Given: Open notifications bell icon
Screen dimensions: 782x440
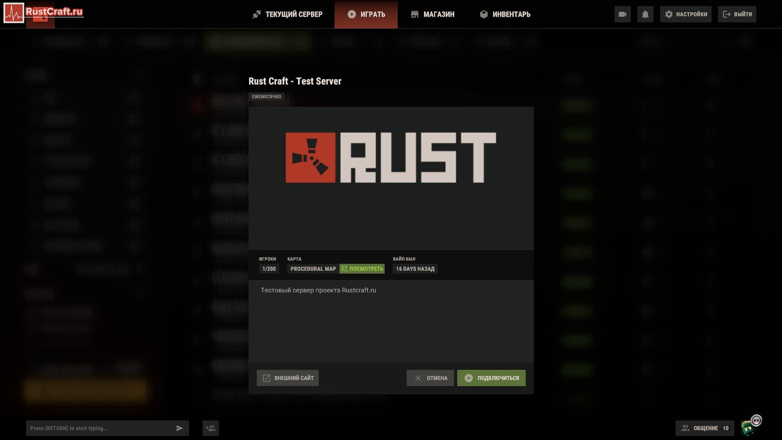Looking at the screenshot, I should click(645, 14).
